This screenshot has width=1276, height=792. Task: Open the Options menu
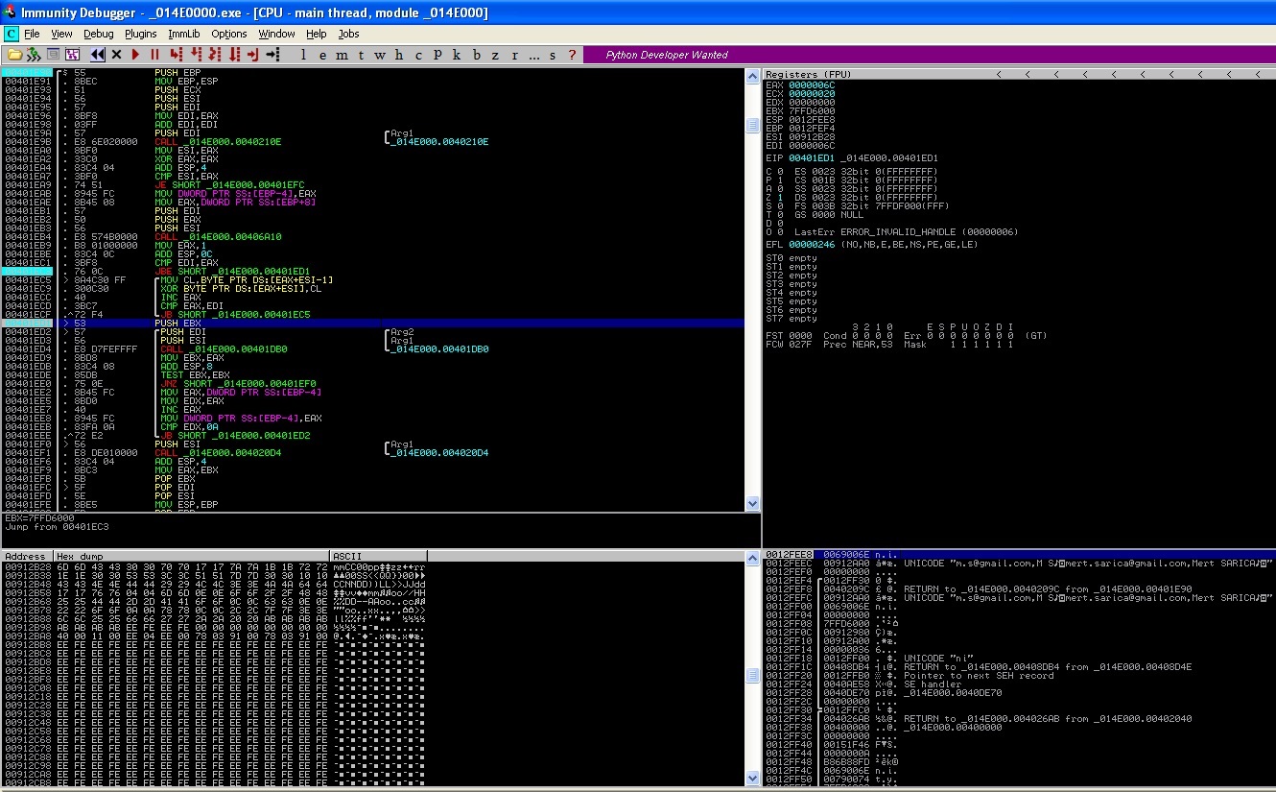coord(229,34)
